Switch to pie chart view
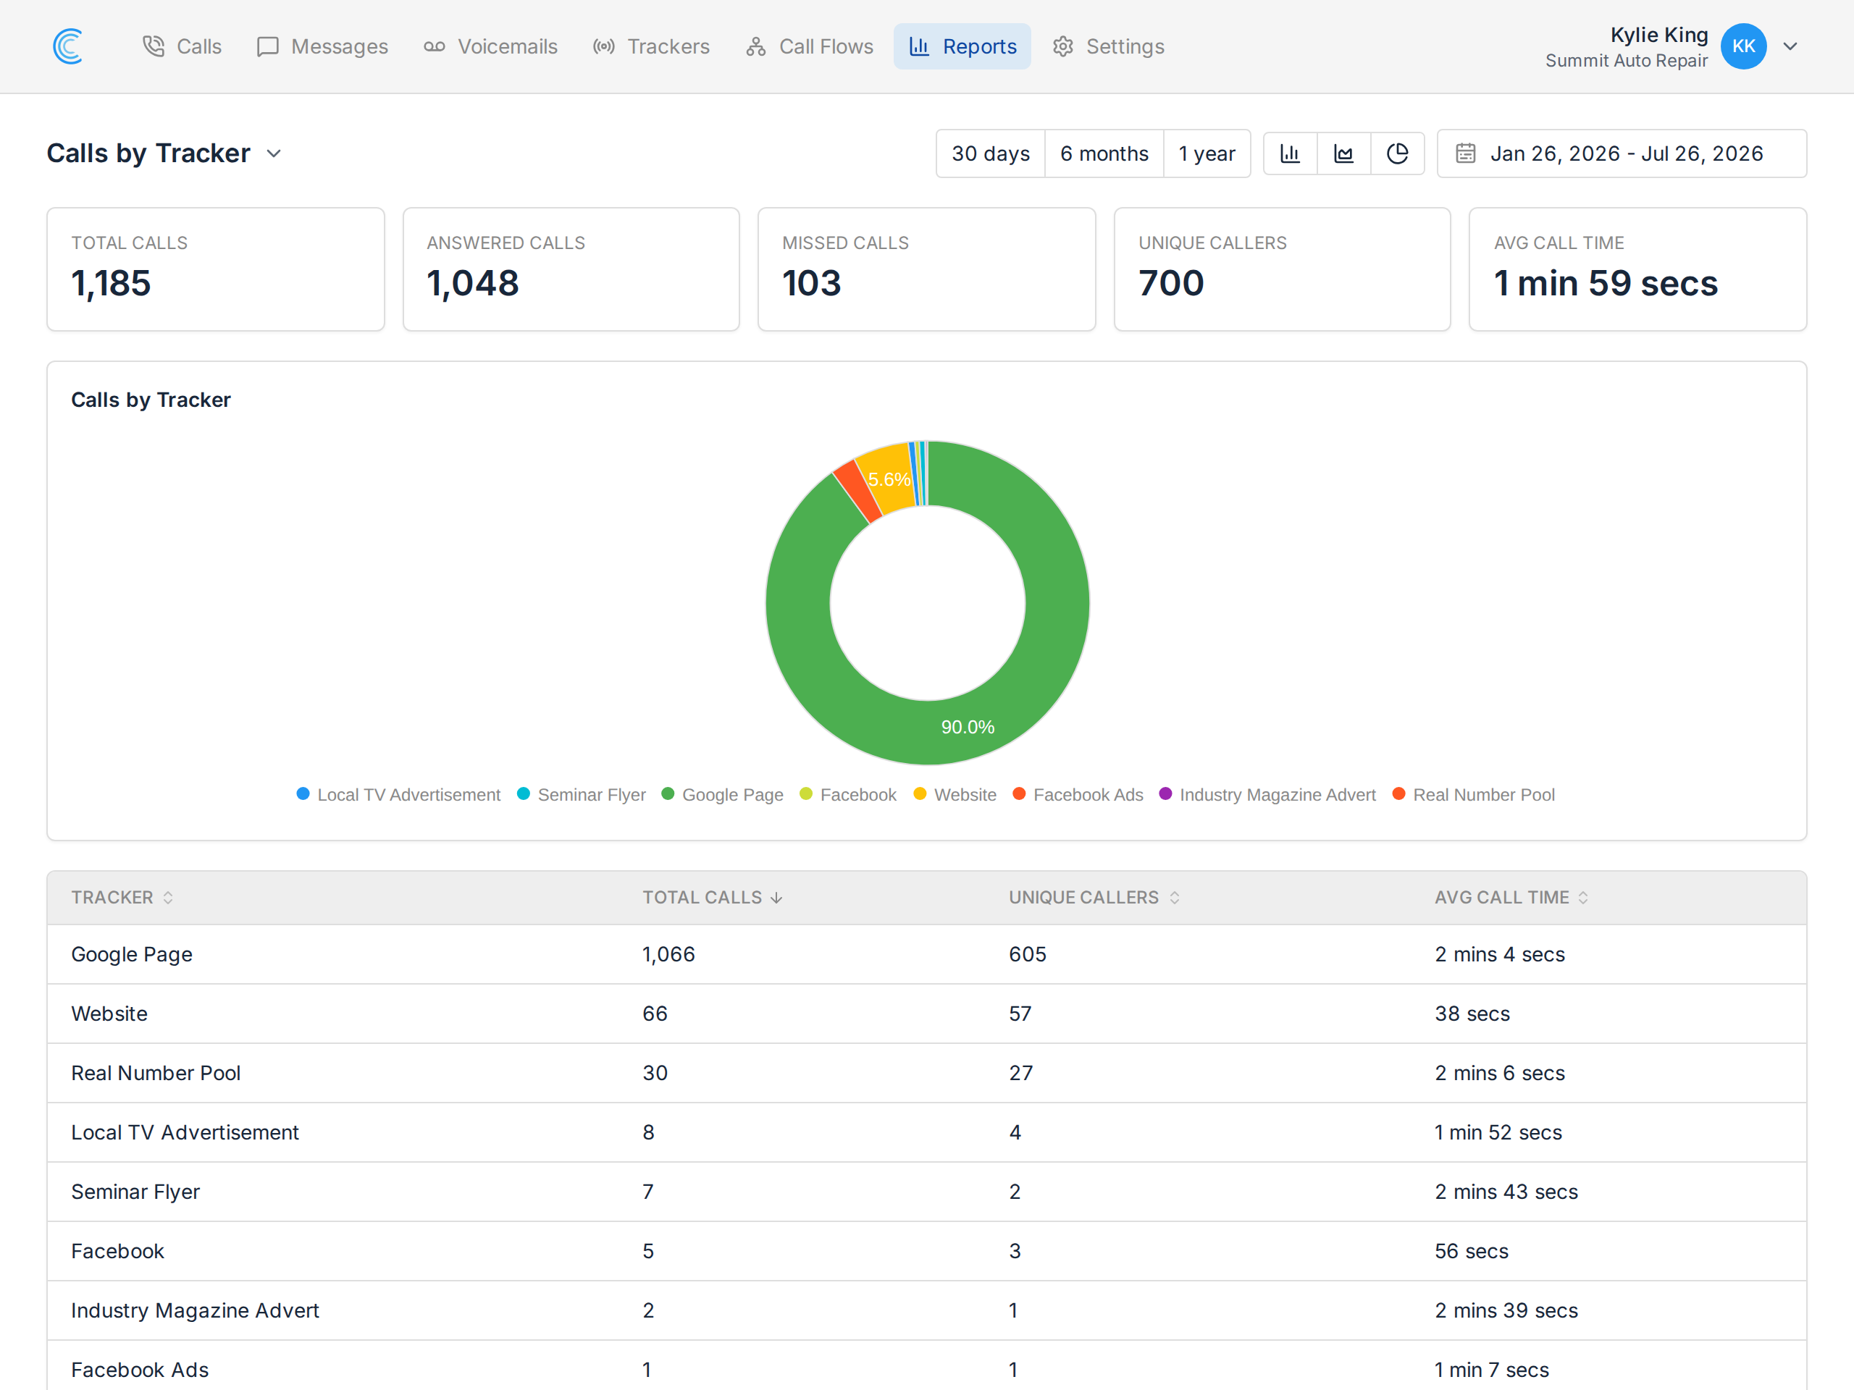Viewport: 1854px width, 1390px height. [1397, 153]
